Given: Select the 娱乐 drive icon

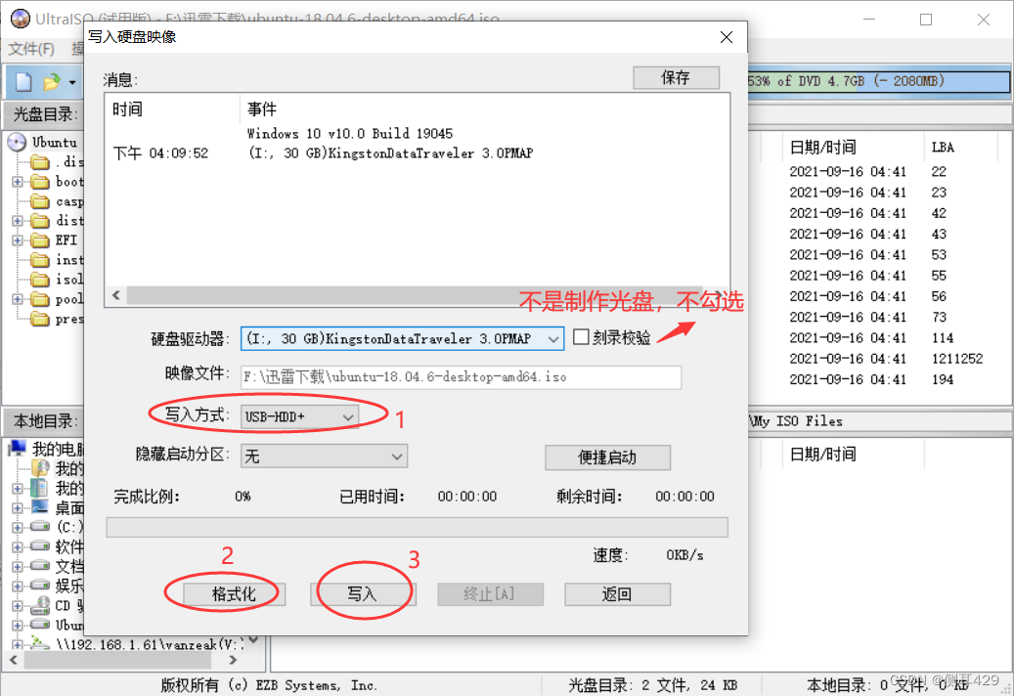Looking at the screenshot, I should pyautogui.click(x=40, y=586).
